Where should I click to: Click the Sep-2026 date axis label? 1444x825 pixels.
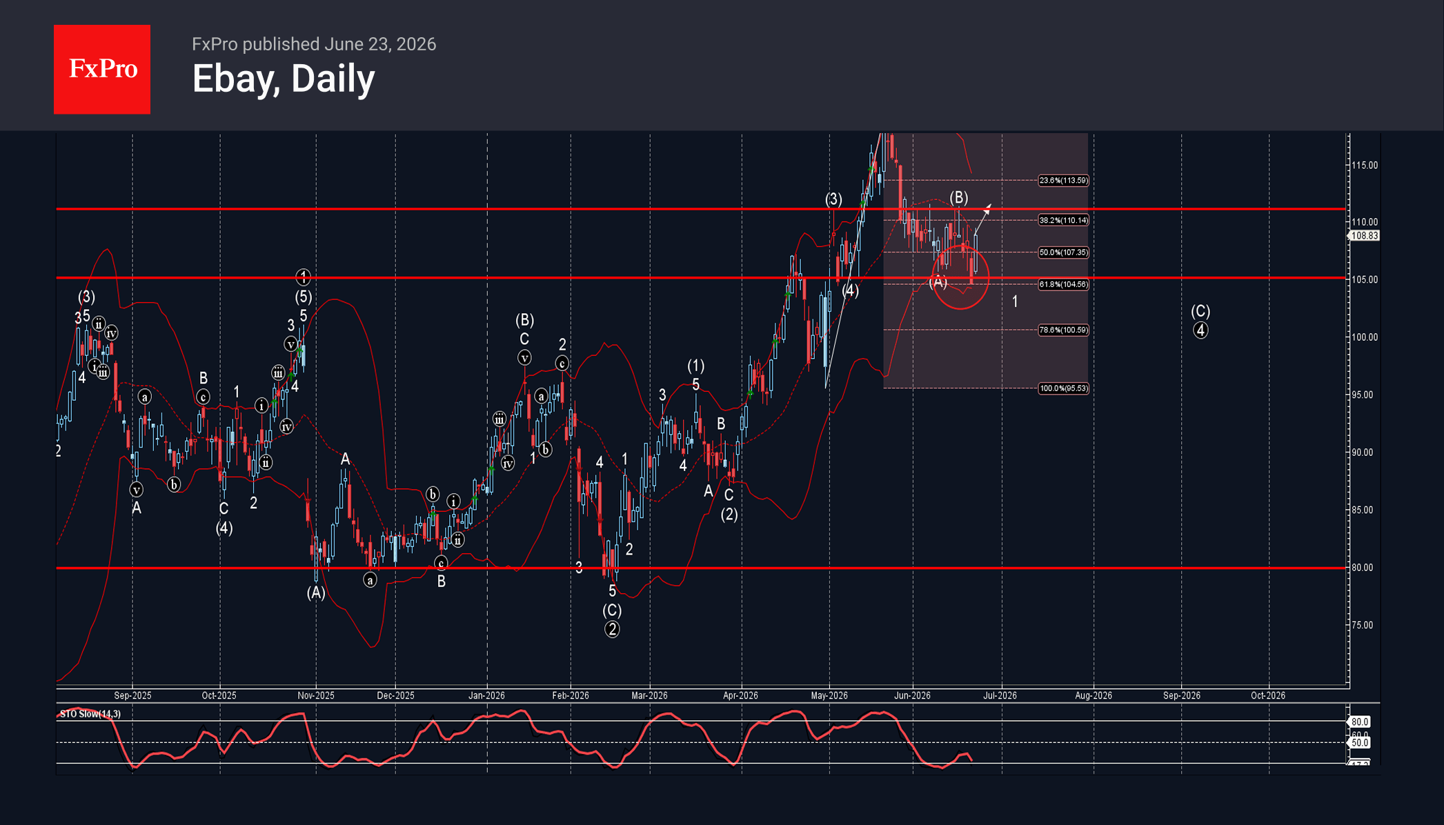click(x=1182, y=695)
